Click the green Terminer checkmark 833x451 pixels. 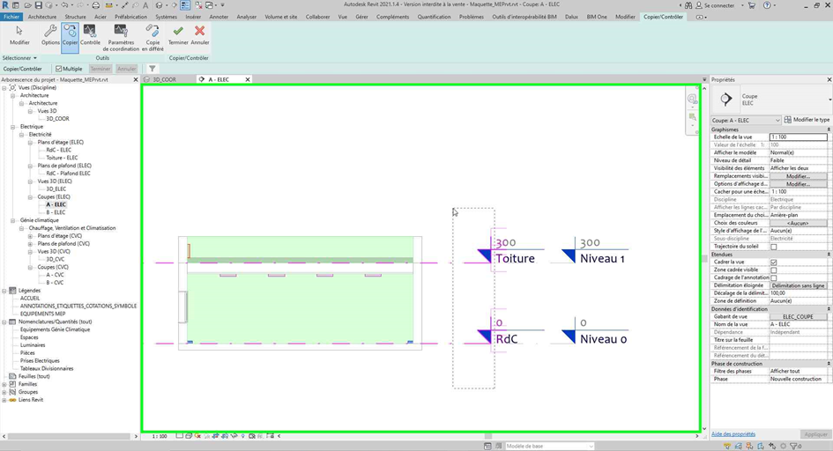[178, 35]
